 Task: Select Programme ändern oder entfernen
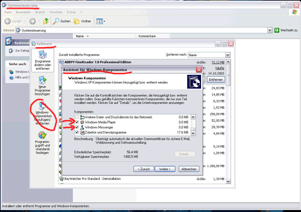pyautogui.click(x=43, y=60)
